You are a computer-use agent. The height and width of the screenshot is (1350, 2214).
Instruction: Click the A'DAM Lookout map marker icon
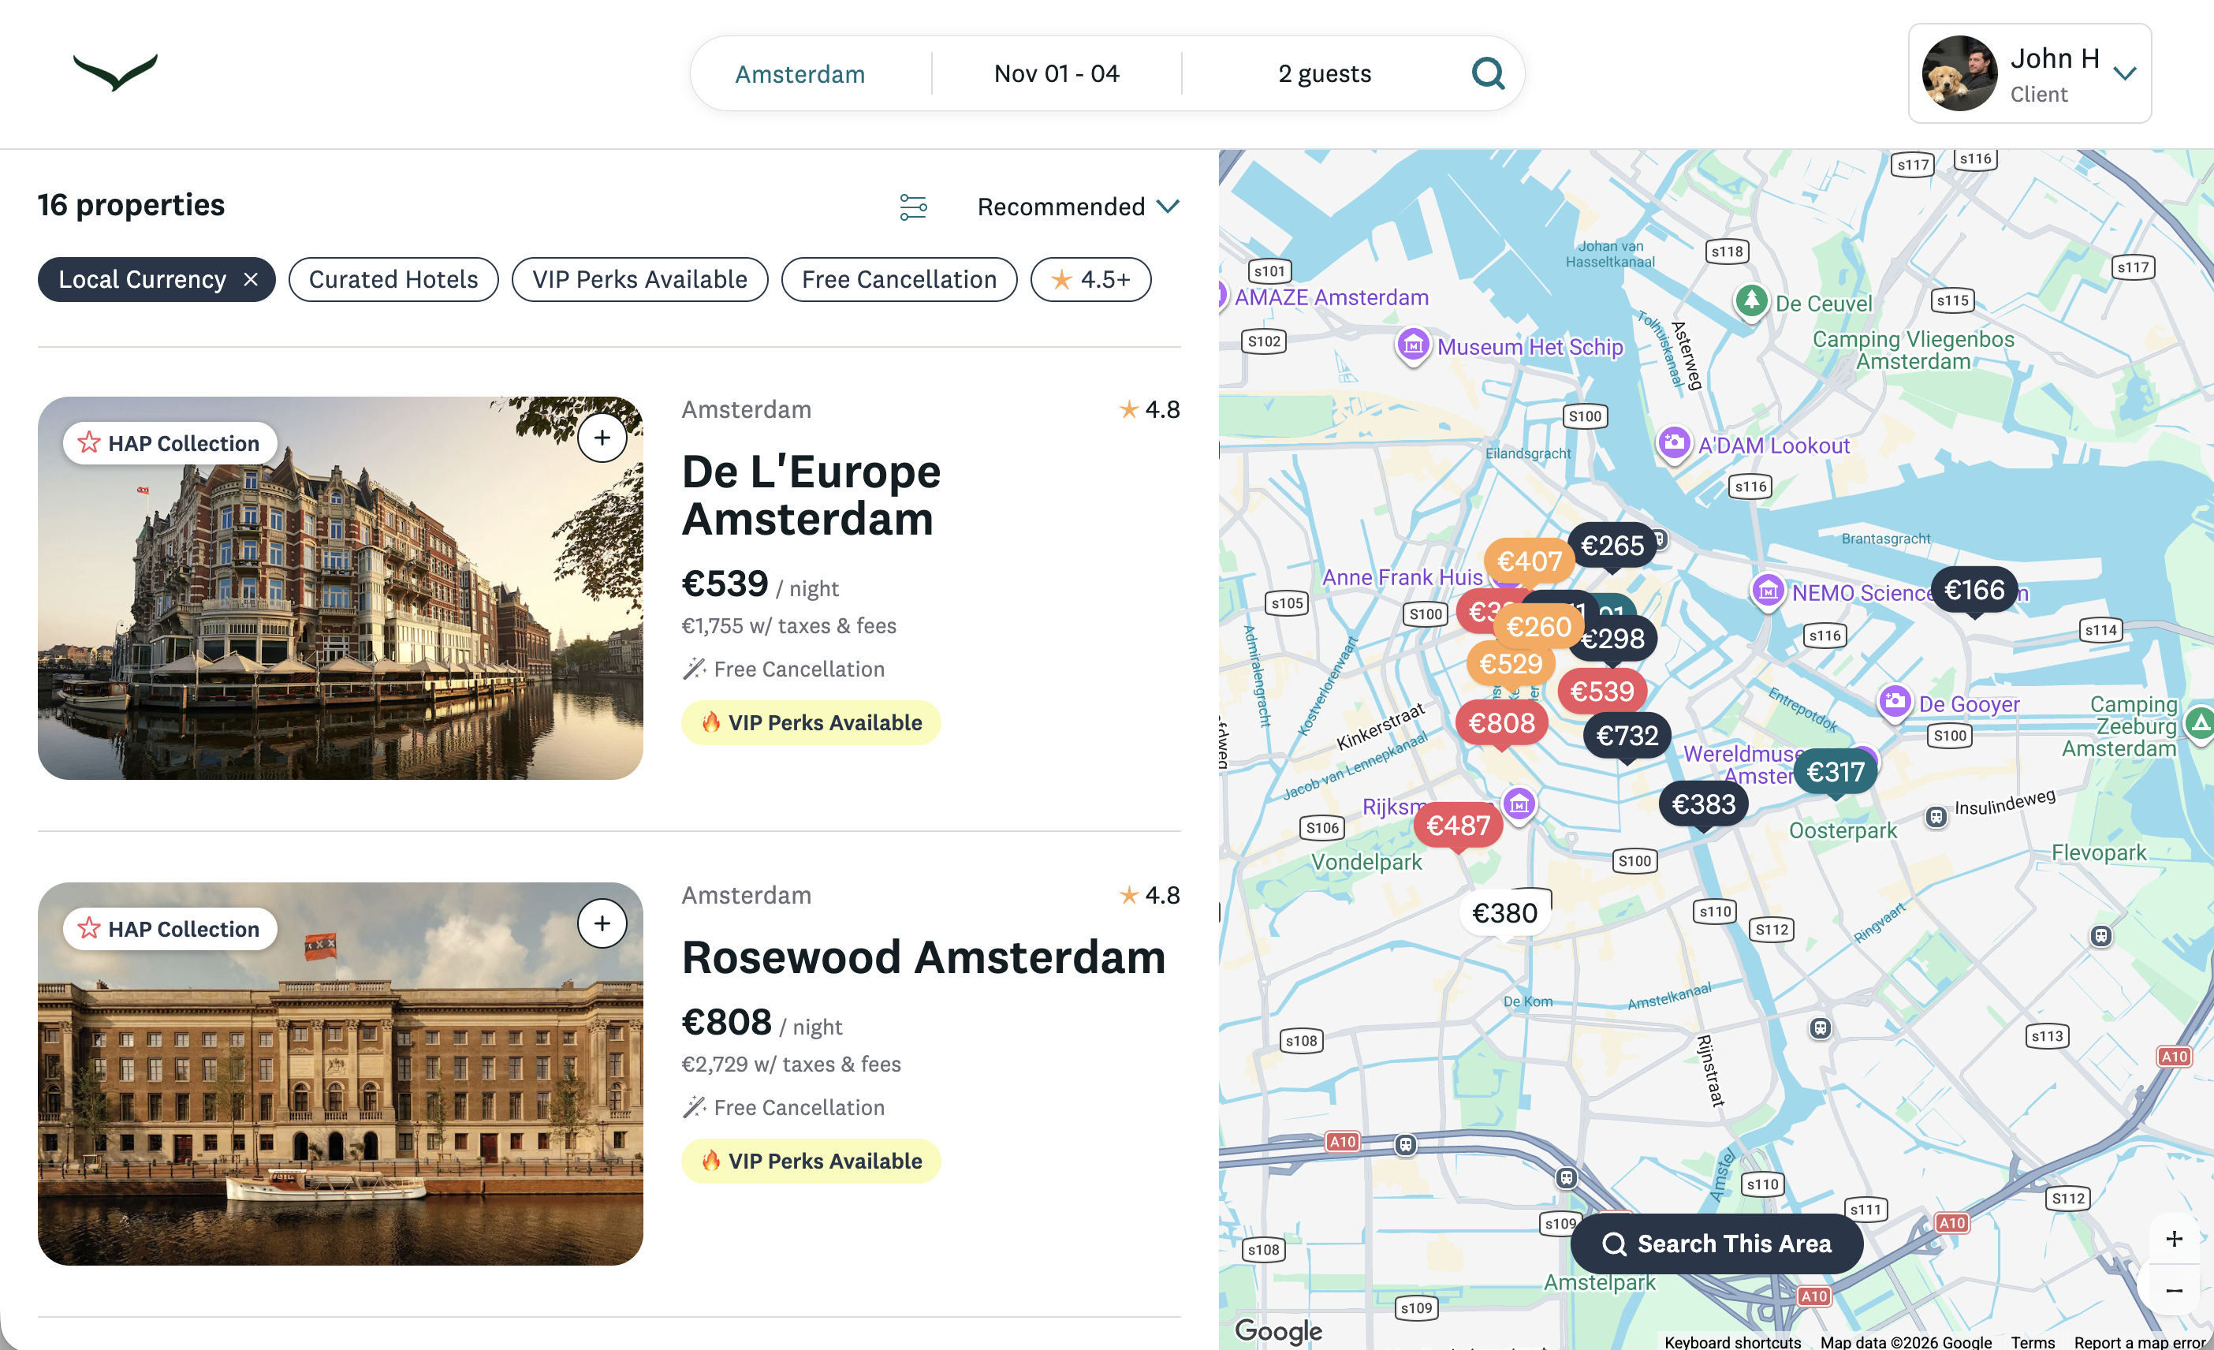click(x=1673, y=443)
